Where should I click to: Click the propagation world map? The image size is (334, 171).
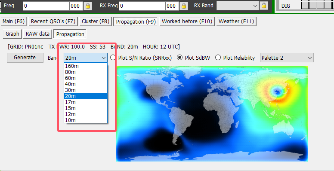(x=212, y=113)
